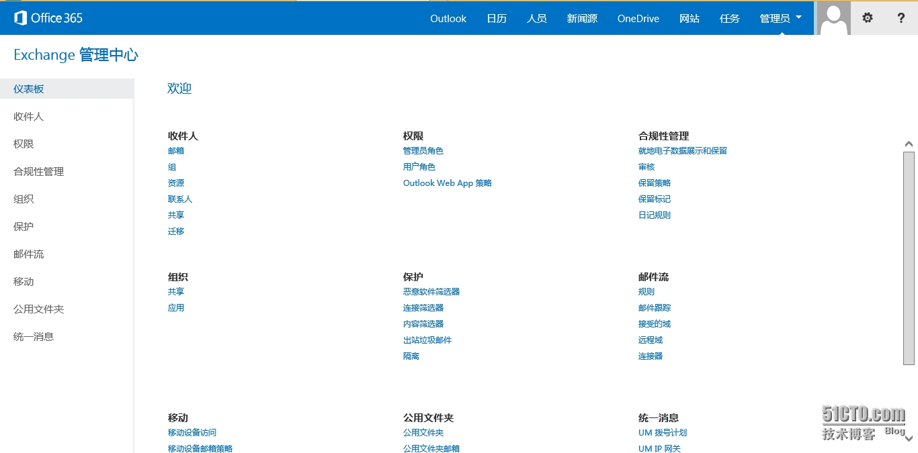The image size is (918, 453).
Task: Open the 邮箱 link under 收件人
Action: click(176, 151)
